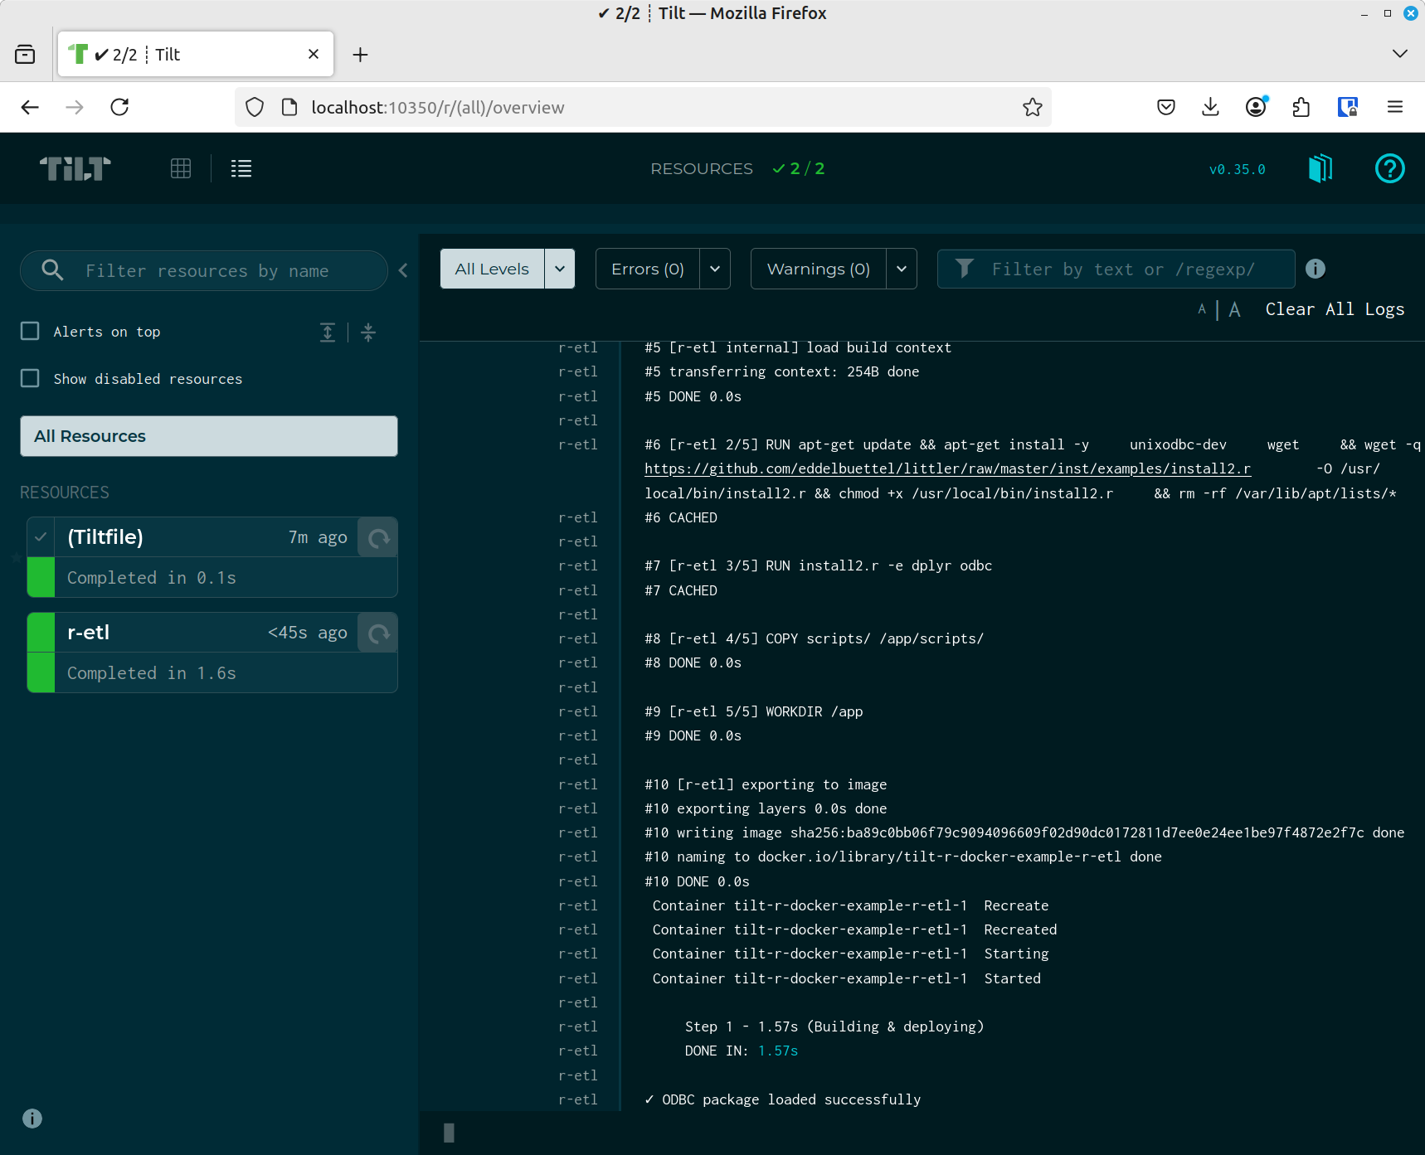Image resolution: width=1425 pixels, height=1155 pixels.
Task: Trigger update for Tiltfile resource
Action: (378, 538)
